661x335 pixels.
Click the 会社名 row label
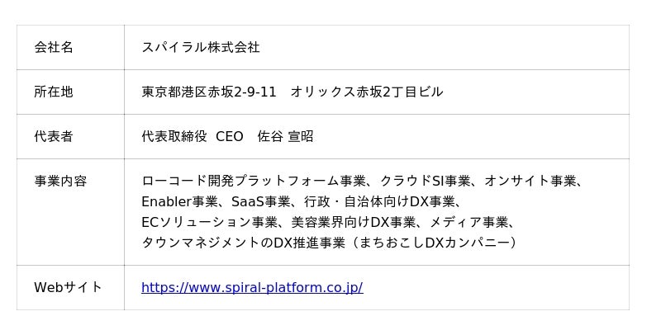click(x=54, y=48)
